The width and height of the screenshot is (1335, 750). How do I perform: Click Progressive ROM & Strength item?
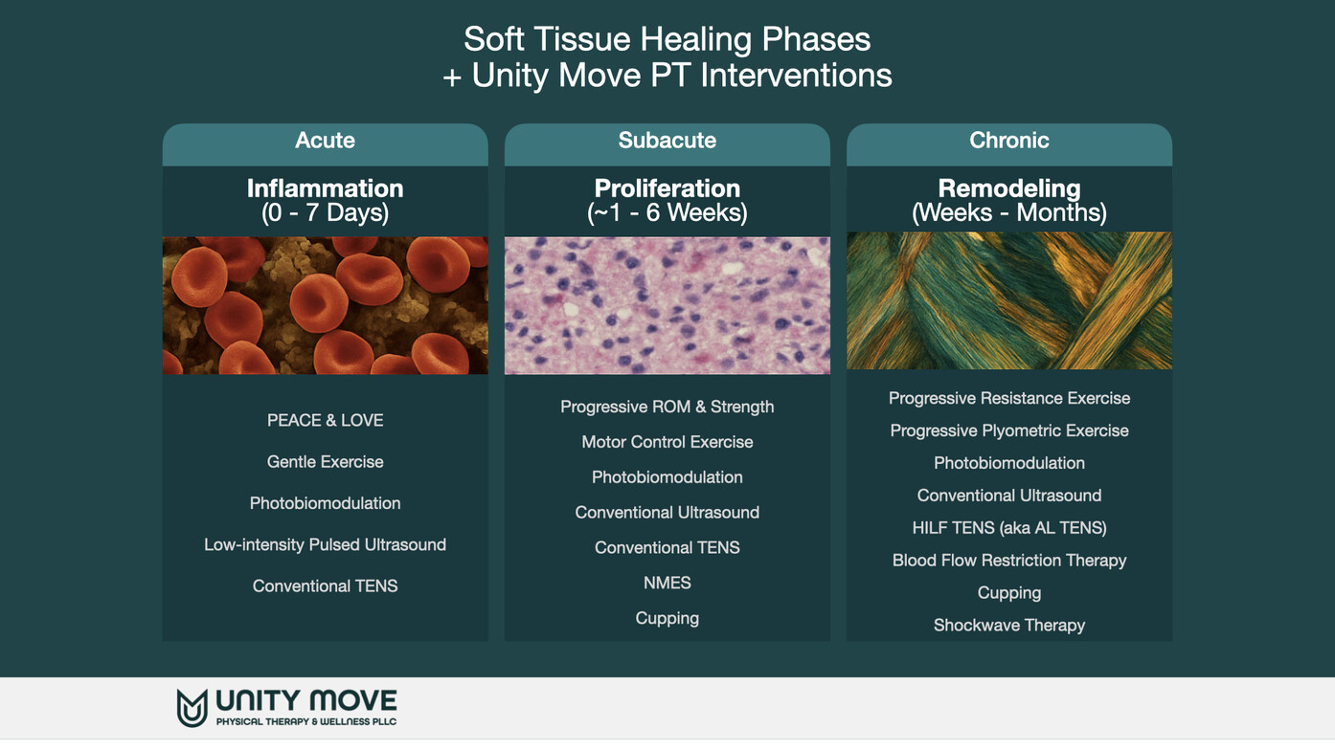pos(667,407)
